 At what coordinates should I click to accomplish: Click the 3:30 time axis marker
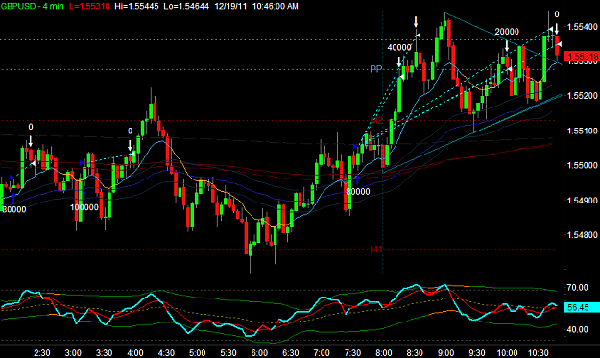104,352
